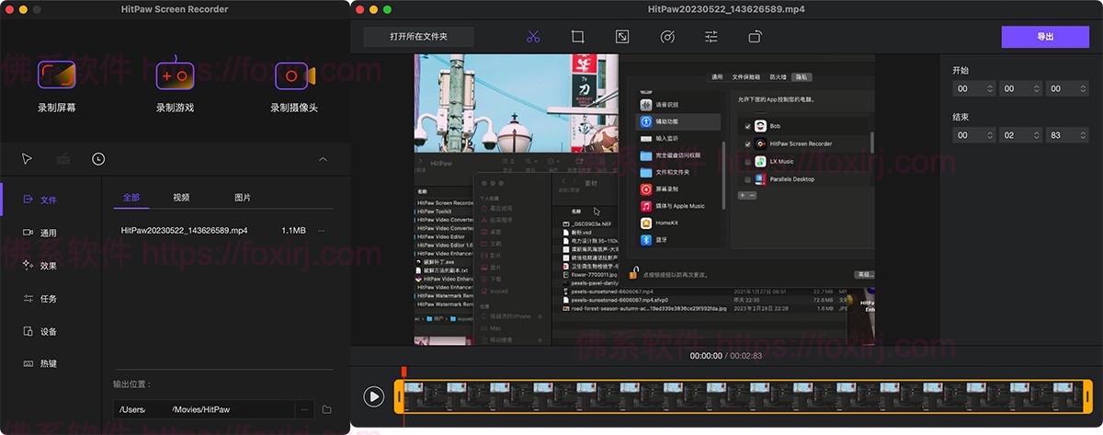1103x435 pixels.
Task: Toggle the keyboard display icon
Action: pos(63,159)
